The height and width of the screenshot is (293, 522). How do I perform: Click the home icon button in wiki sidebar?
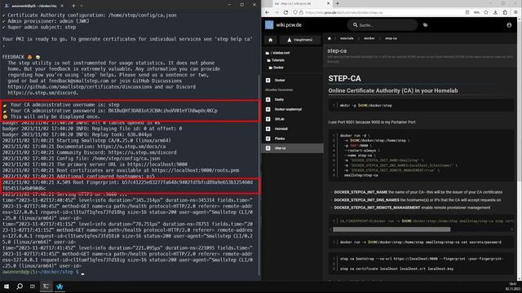click(270, 40)
